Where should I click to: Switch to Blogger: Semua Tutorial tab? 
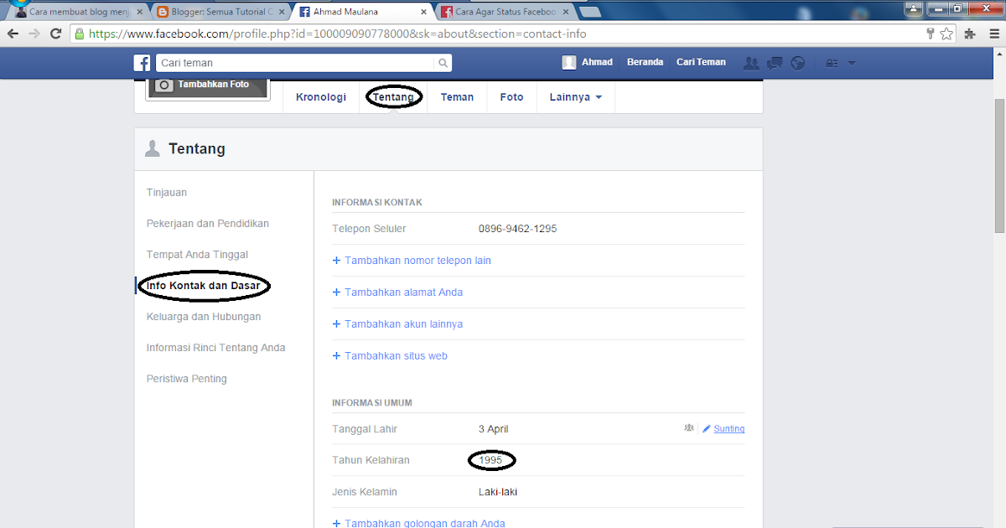[220, 13]
